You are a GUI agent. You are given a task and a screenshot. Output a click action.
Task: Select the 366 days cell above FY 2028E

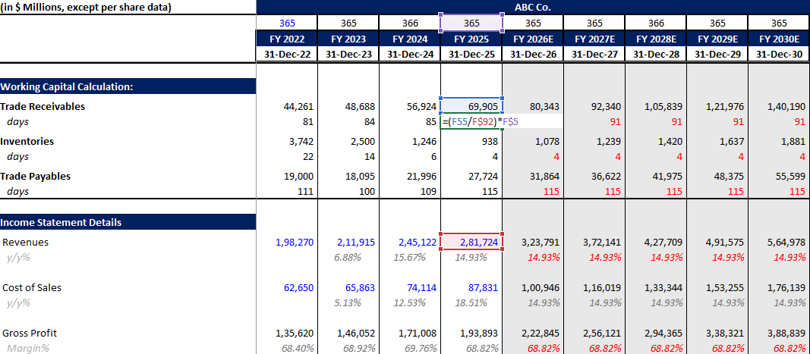[656, 23]
